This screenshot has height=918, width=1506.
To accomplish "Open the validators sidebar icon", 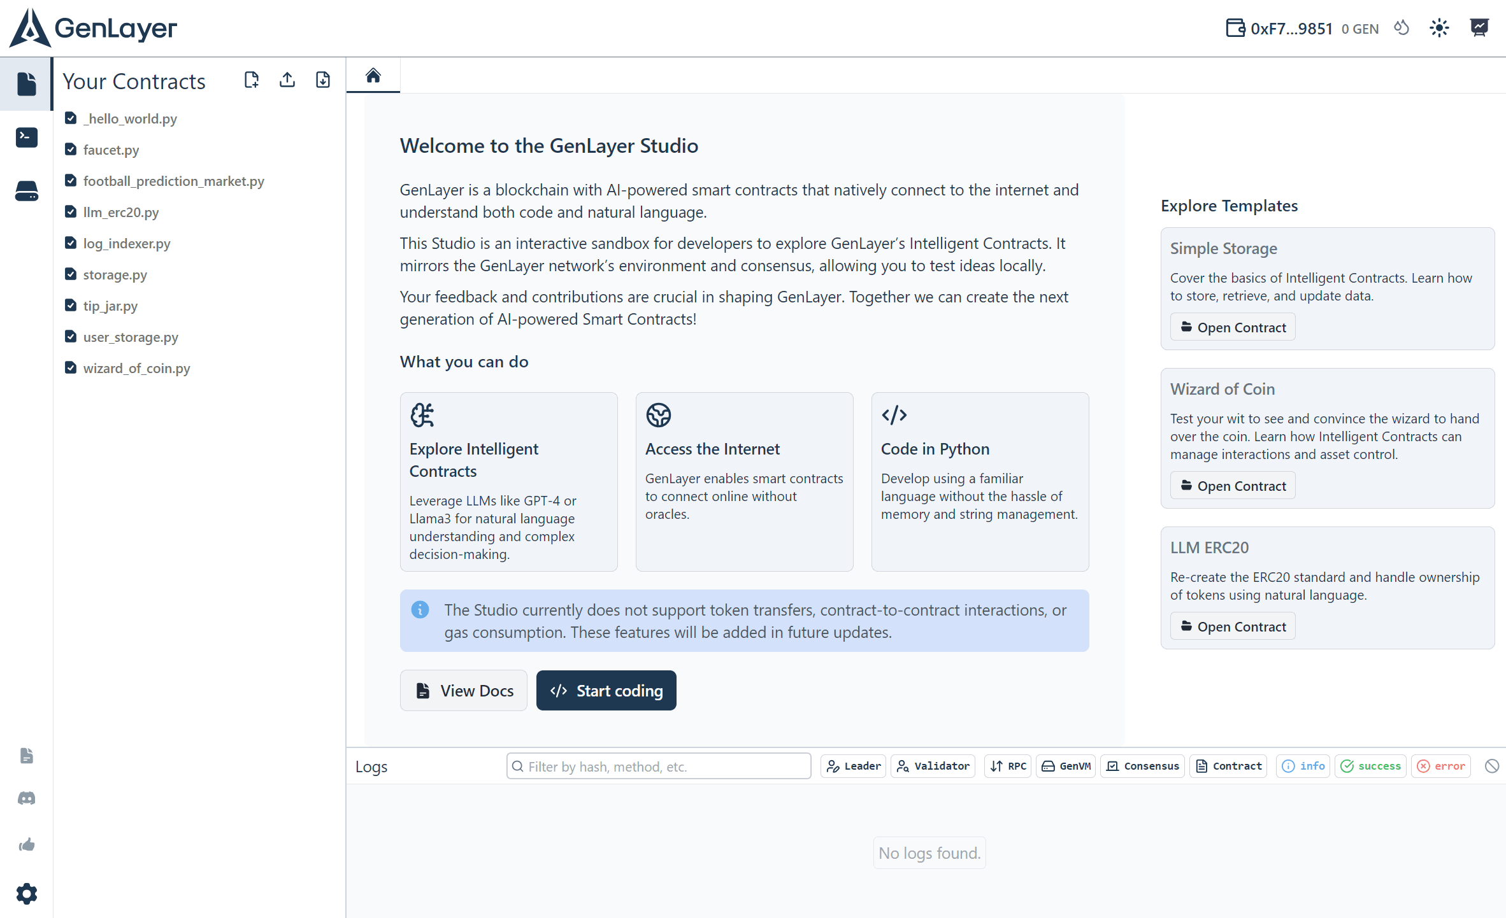I will [26, 190].
